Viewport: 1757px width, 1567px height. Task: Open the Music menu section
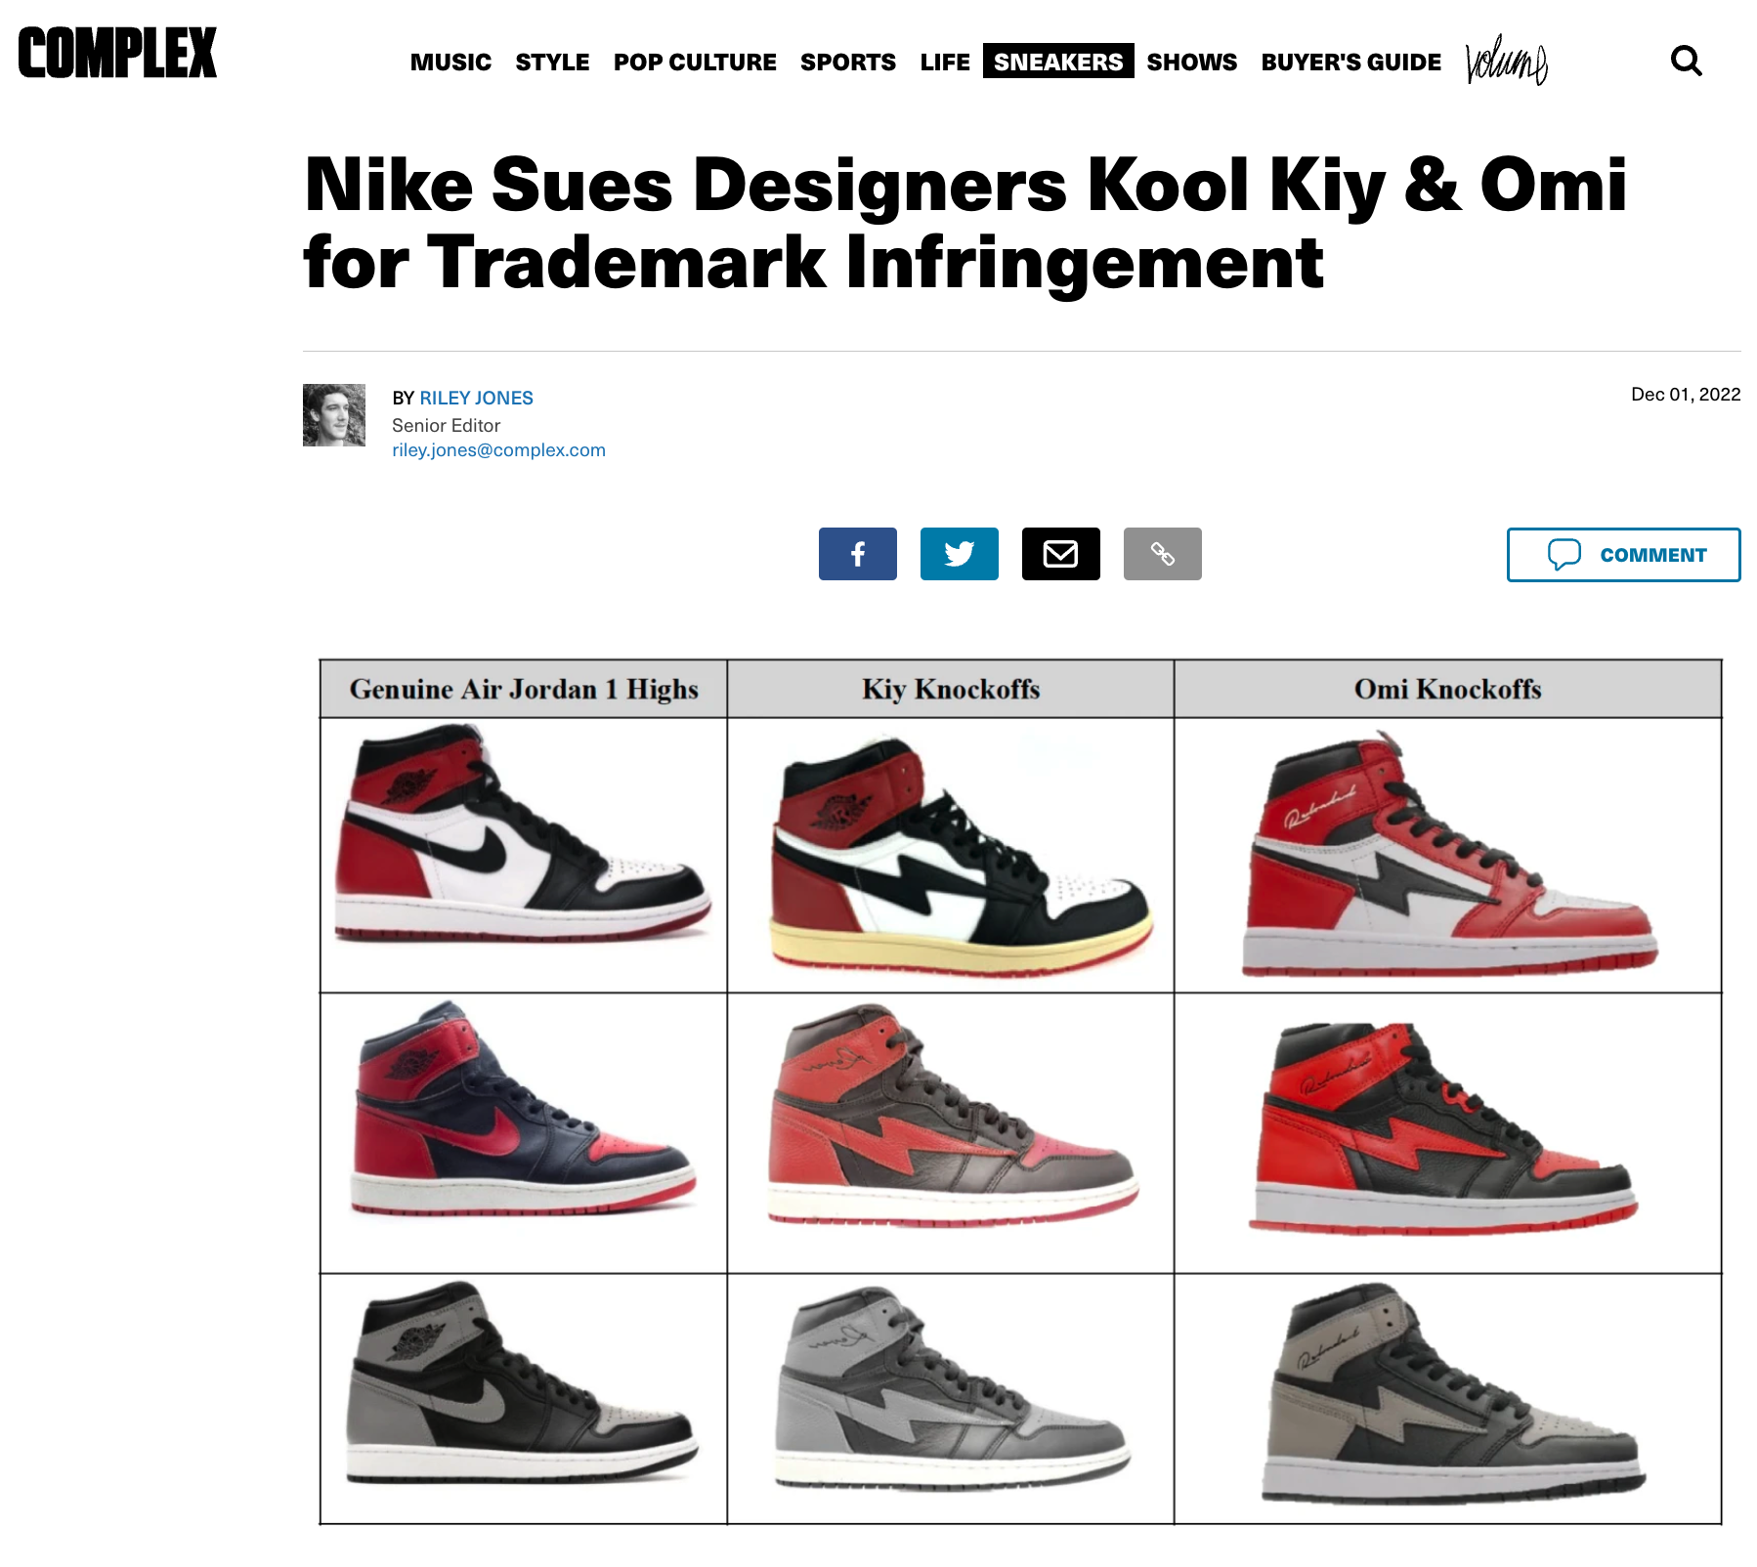[450, 62]
